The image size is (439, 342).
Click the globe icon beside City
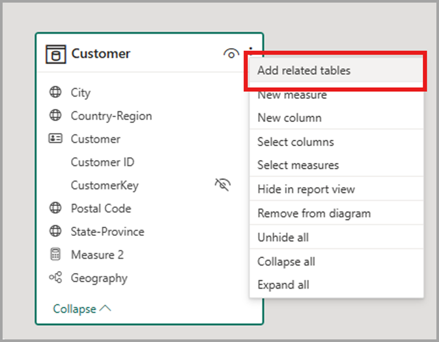(55, 92)
